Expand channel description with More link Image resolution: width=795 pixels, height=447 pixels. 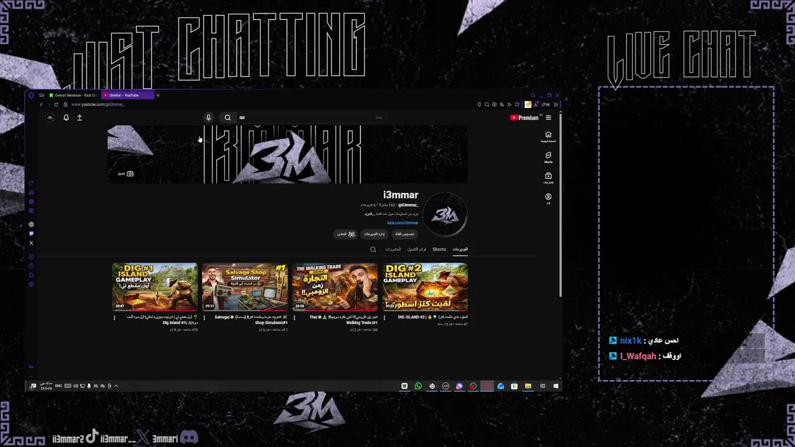pyautogui.click(x=369, y=214)
